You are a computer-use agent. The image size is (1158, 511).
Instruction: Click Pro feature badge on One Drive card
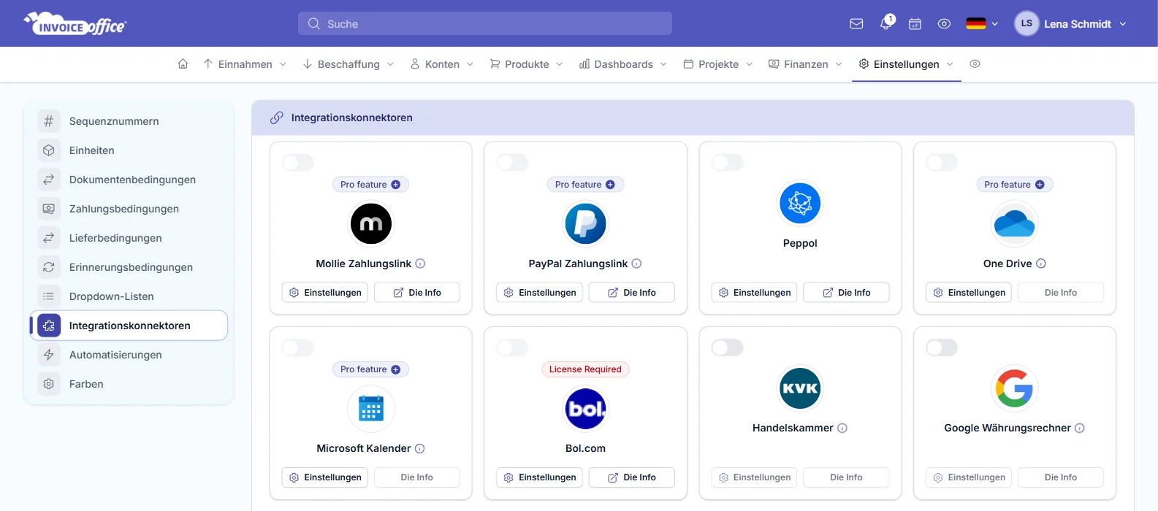coord(1014,185)
